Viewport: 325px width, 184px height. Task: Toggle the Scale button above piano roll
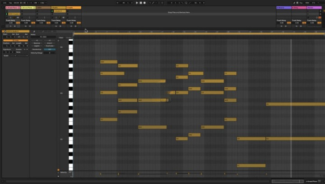click(x=69, y=38)
